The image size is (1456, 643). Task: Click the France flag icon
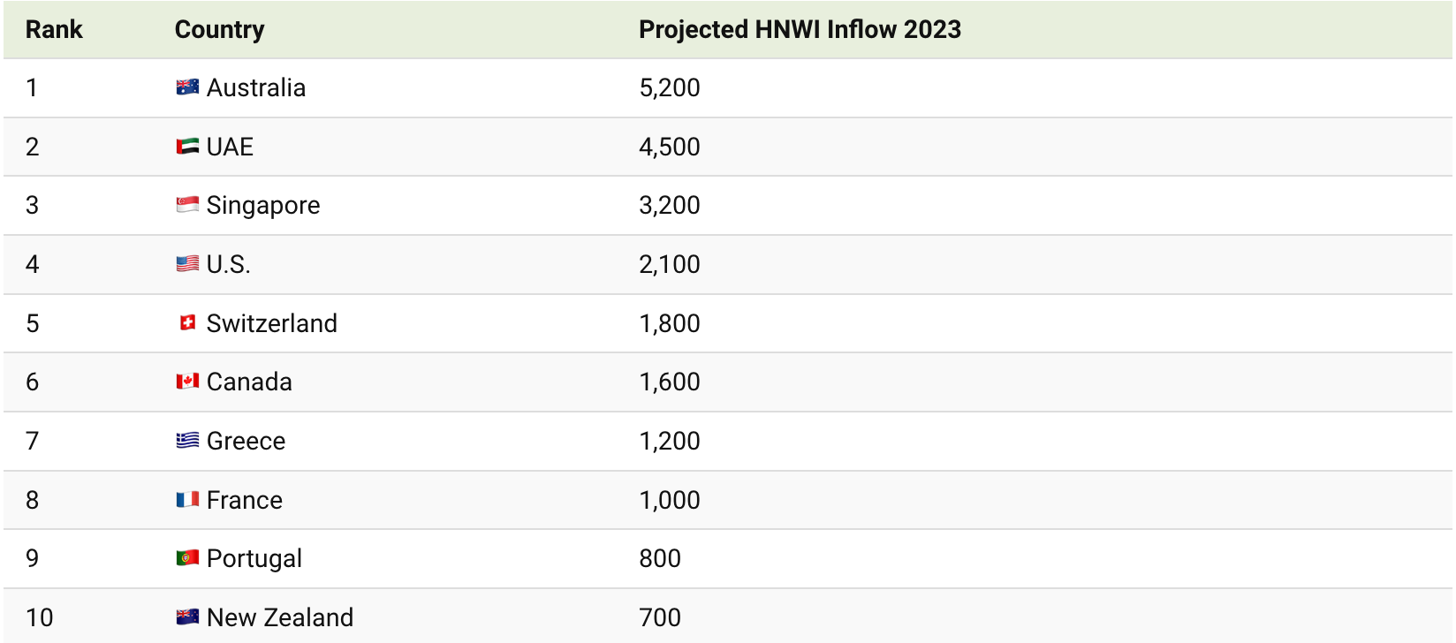pyautogui.click(x=187, y=500)
